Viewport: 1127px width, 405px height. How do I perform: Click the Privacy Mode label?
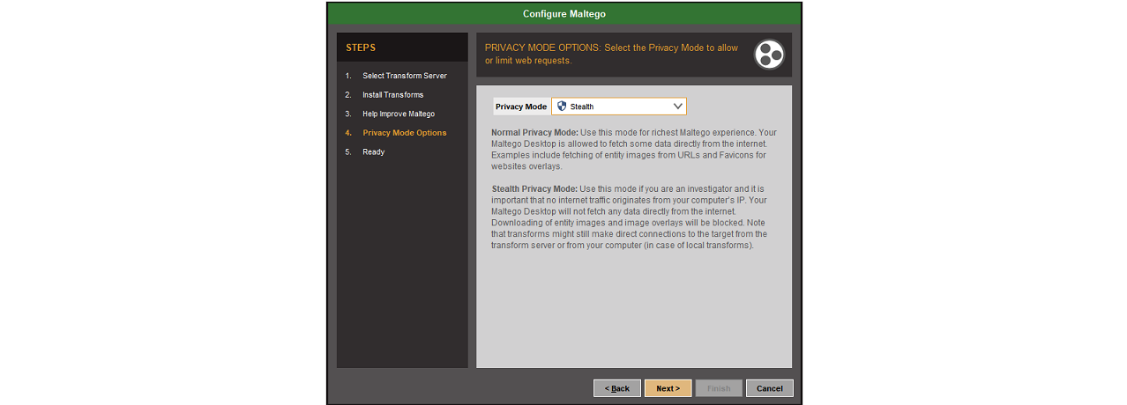point(521,107)
